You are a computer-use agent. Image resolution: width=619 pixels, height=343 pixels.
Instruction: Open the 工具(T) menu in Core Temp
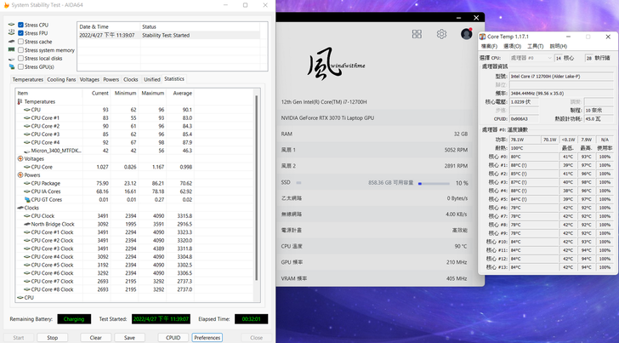[x=534, y=46]
